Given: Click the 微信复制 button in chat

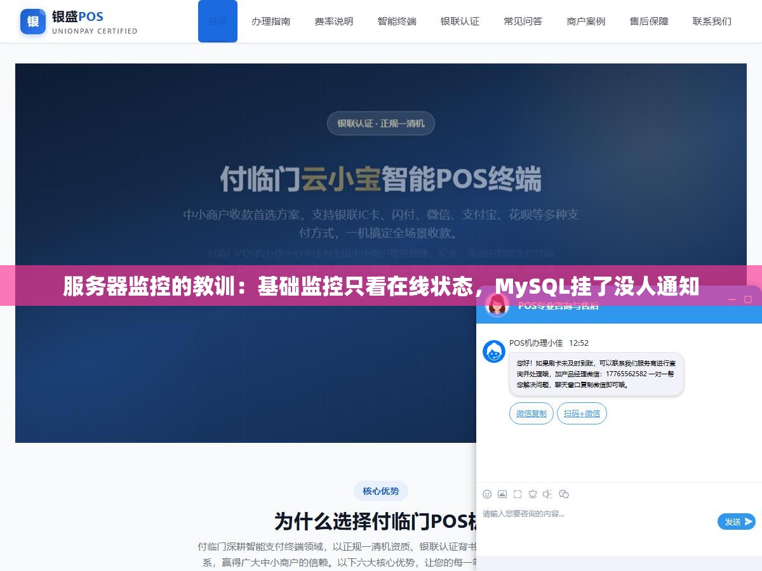Looking at the screenshot, I should (x=531, y=414).
